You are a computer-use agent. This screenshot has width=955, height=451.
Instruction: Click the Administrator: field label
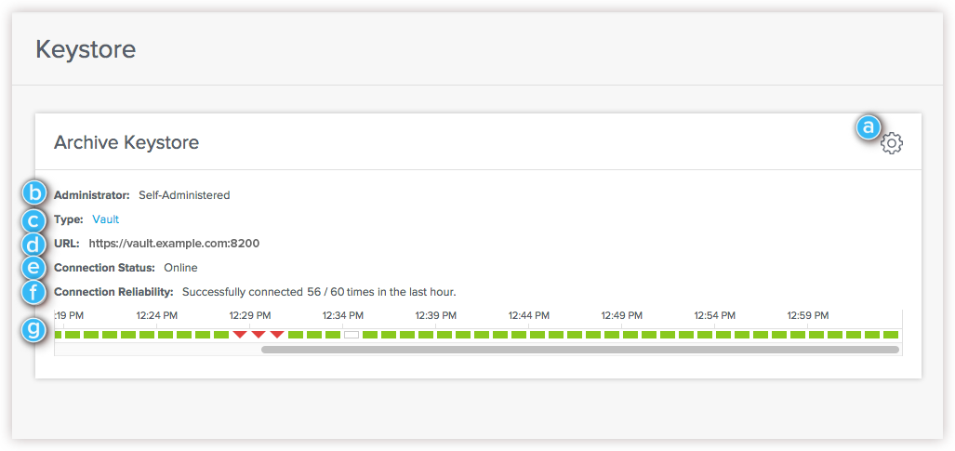pyautogui.click(x=92, y=195)
